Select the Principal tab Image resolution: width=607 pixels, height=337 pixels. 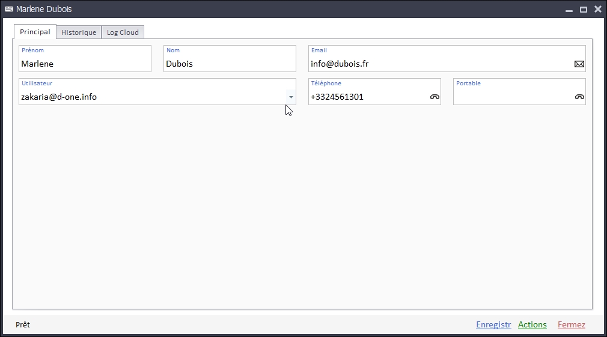[35, 32]
